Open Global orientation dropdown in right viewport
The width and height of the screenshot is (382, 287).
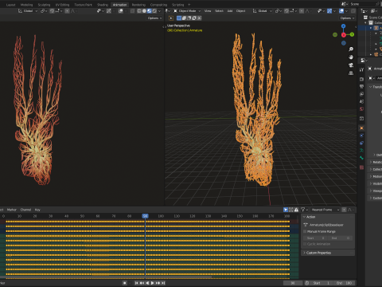(262, 11)
